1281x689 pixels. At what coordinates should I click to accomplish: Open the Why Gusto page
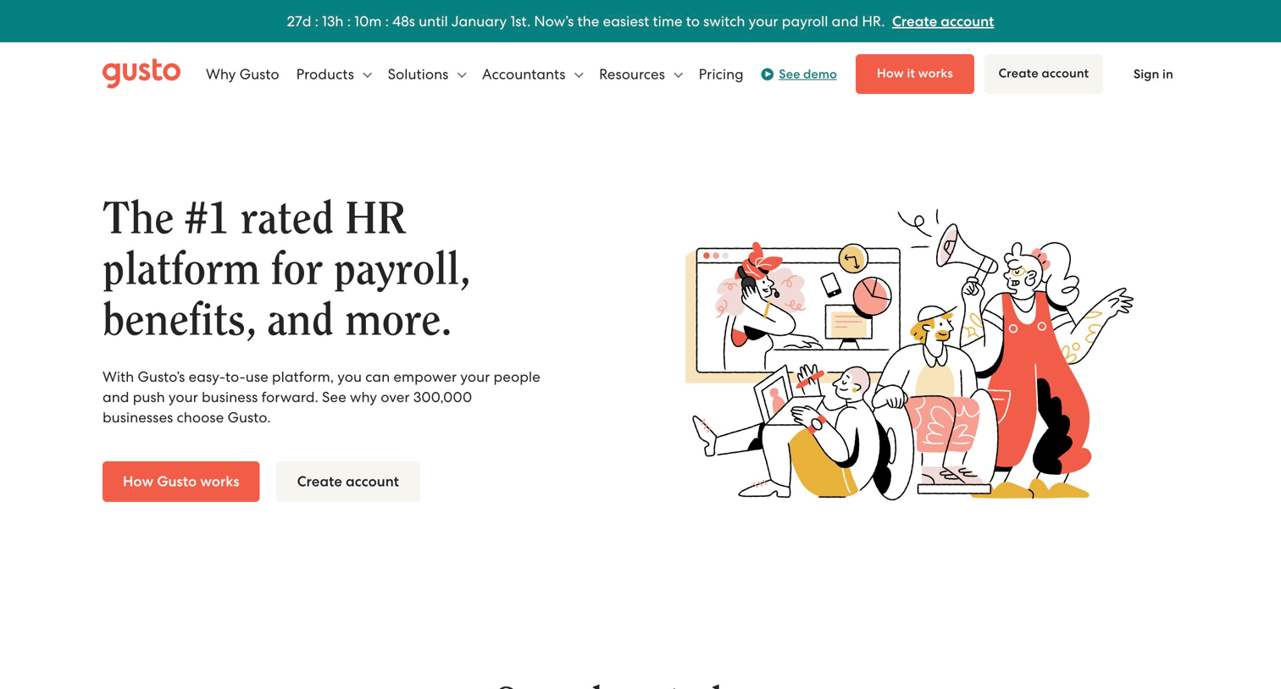[242, 74]
